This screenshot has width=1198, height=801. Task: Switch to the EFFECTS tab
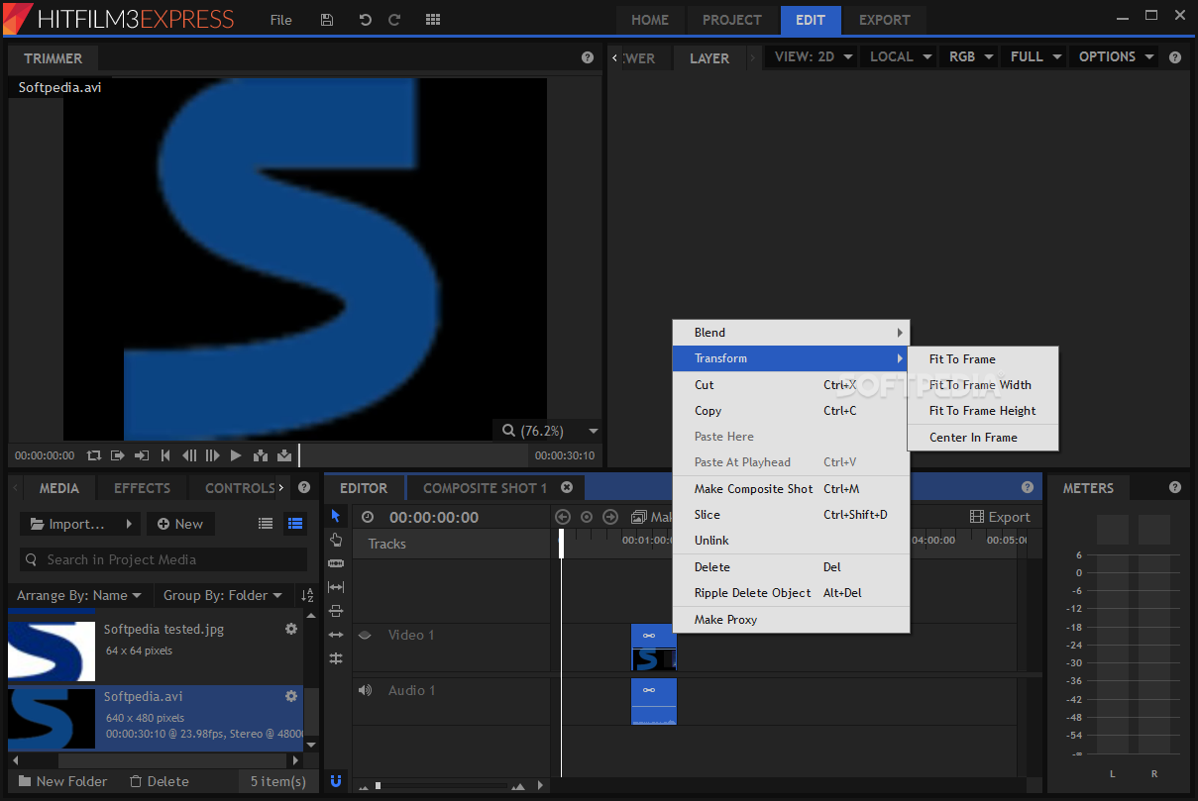(x=142, y=488)
